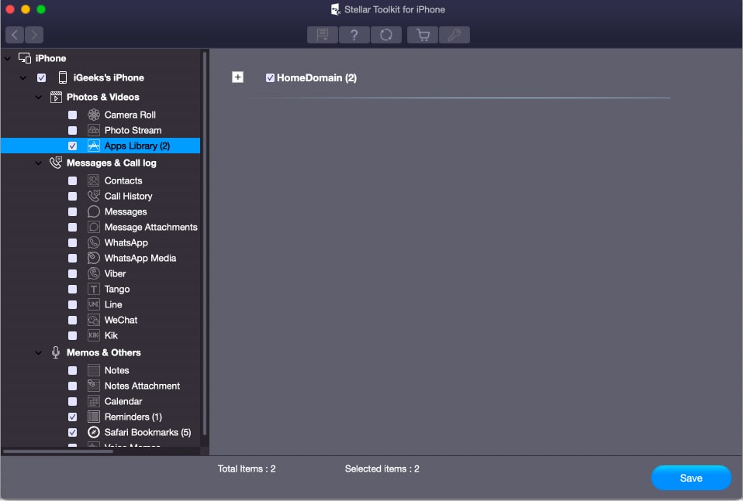Check the Notes checkbox
The height and width of the screenshot is (501, 743).
click(72, 370)
